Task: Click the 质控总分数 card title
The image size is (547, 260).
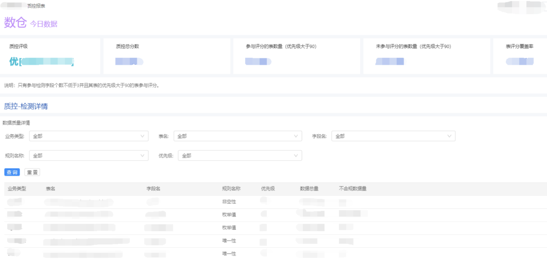Action: click(127, 47)
